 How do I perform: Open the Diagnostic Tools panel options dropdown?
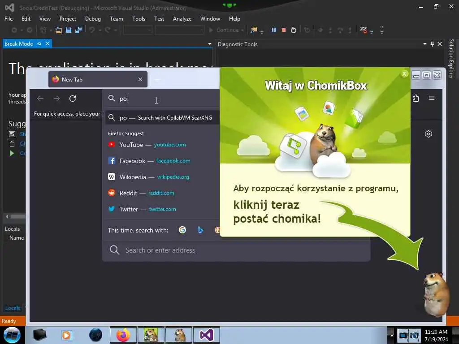[x=425, y=44]
